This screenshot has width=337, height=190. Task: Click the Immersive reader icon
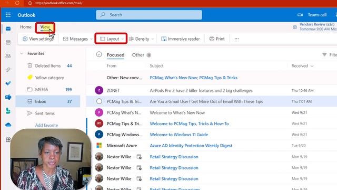point(164,39)
